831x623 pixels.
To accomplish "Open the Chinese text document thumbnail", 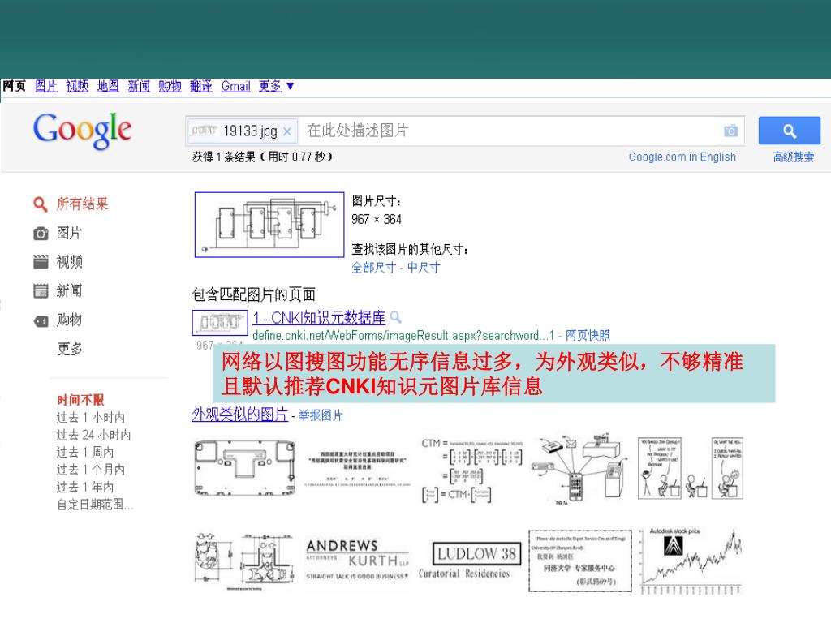I will point(358,468).
